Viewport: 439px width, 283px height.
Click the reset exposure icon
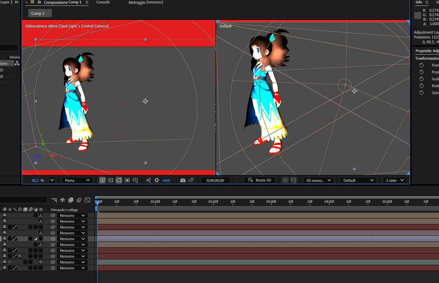click(x=157, y=180)
